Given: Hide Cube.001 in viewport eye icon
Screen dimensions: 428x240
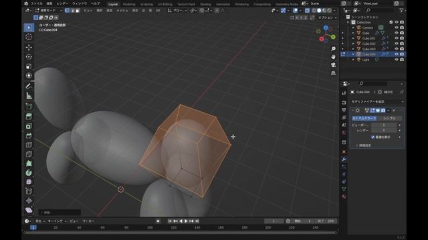Looking at the screenshot, I should pos(397,38).
